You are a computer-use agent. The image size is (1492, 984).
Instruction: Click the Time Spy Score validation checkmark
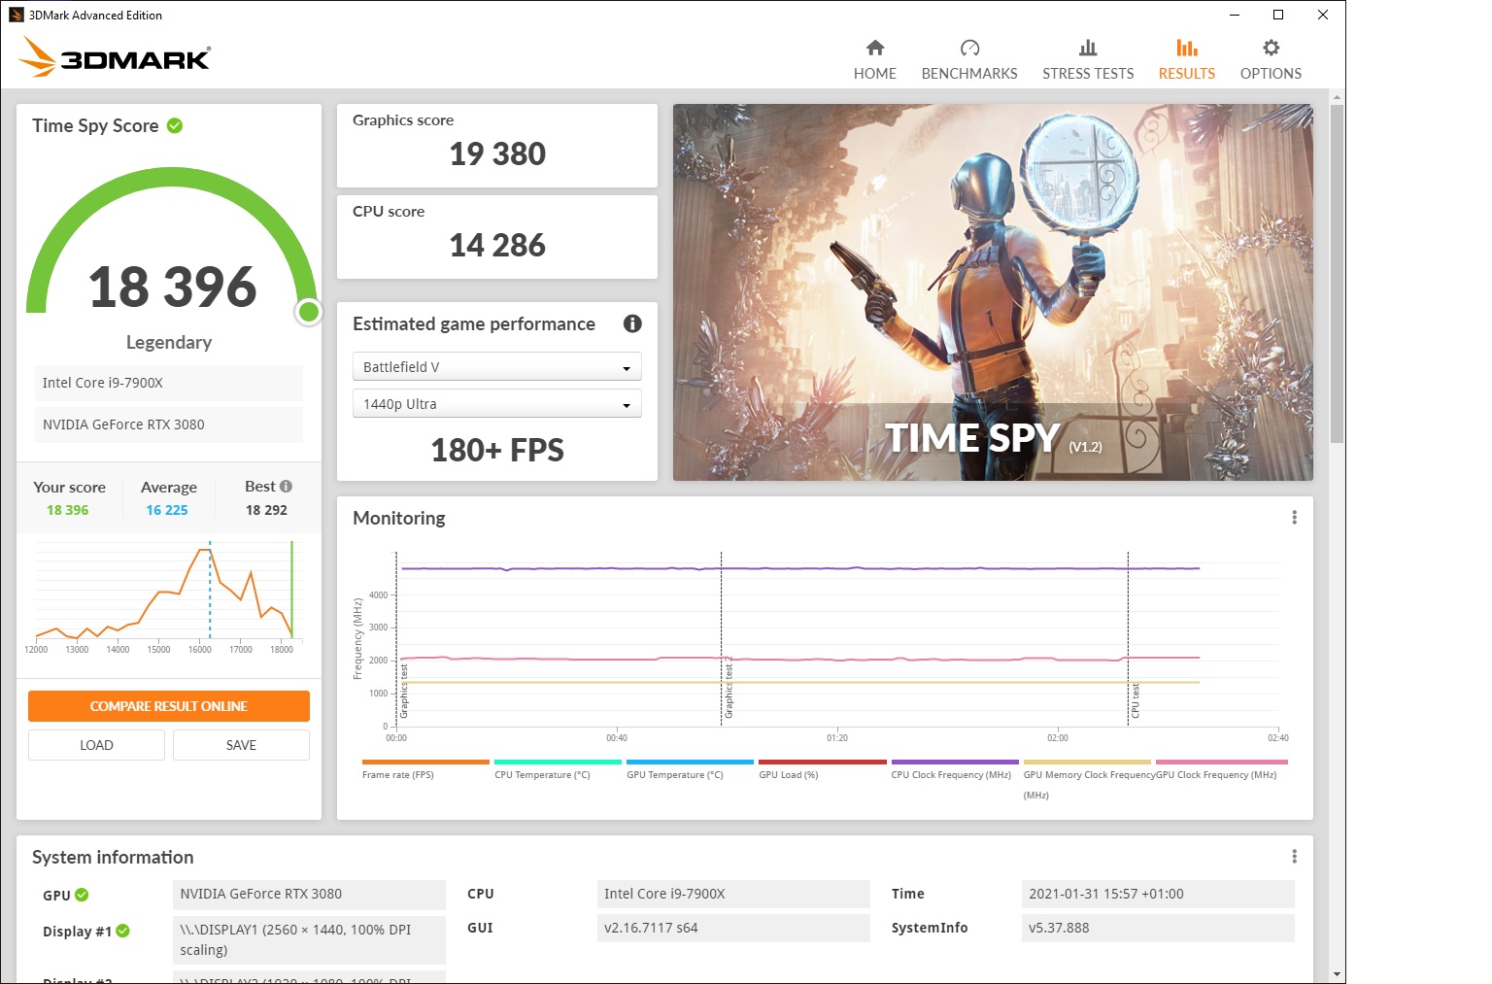pos(175,125)
